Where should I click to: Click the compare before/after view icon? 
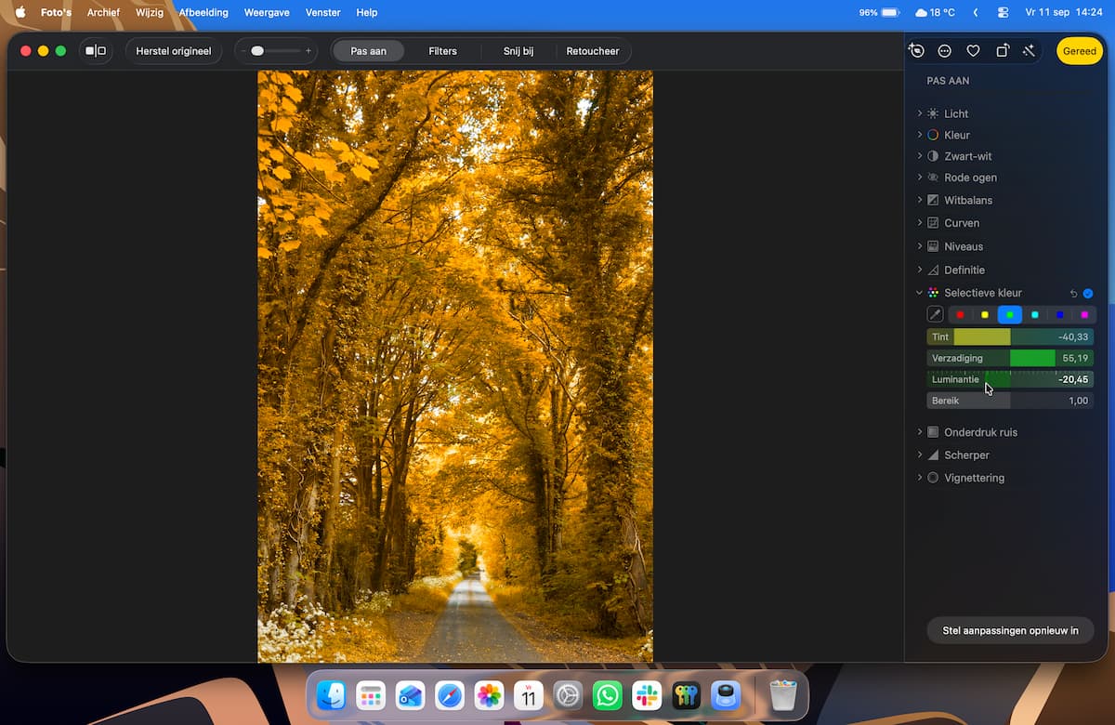(96, 51)
